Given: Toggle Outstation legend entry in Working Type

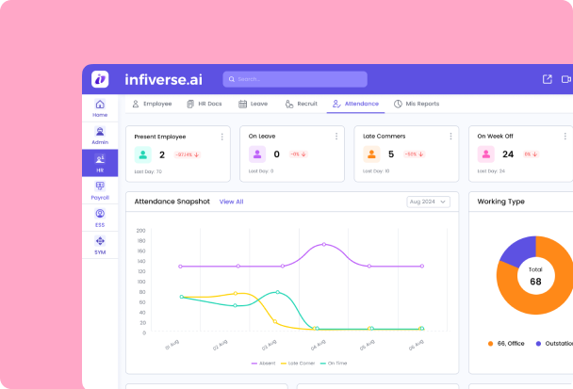Looking at the screenshot, I should point(554,344).
